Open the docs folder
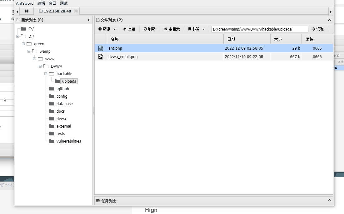Image resolution: width=344 pixels, height=214 pixels. pyautogui.click(x=61, y=111)
